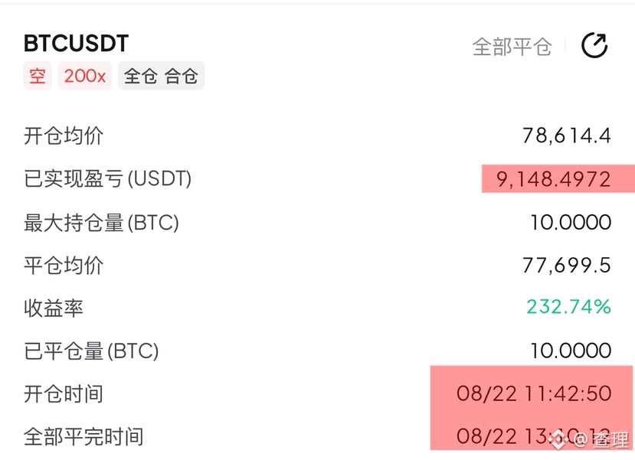Select the 开仓时间 label
Image resolution: width=635 pixels, height=460 pixels.
(64, 393)
